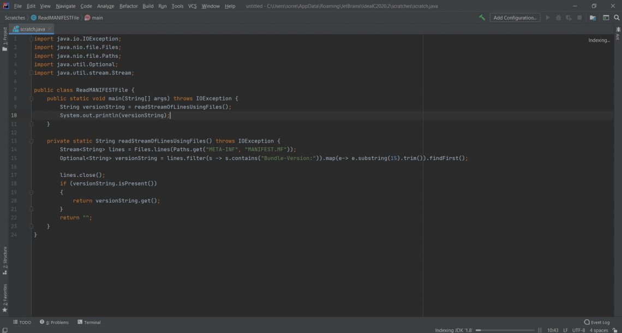Collapse the main method fold marker
Screen dimensions: 622x333
31,98
